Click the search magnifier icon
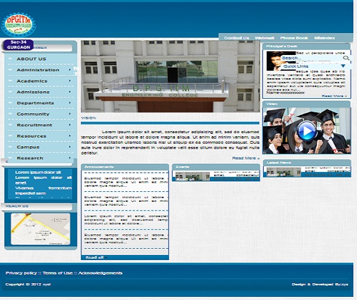 tap(346, 58)
